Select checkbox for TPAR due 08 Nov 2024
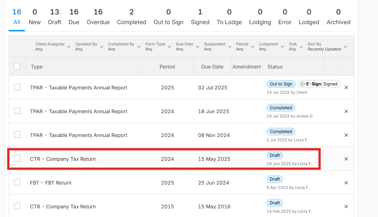Viewport: 378px width, 217px height. [17, 134]
